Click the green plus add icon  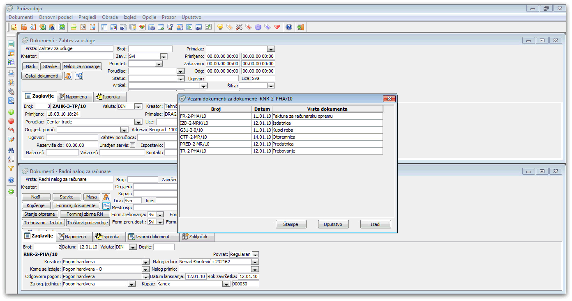(11, 112)
